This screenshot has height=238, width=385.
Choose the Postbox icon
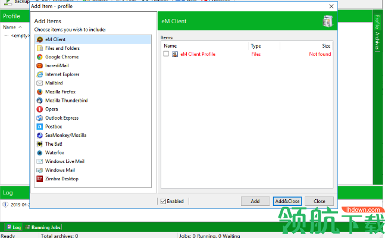[x=39, y=127]
